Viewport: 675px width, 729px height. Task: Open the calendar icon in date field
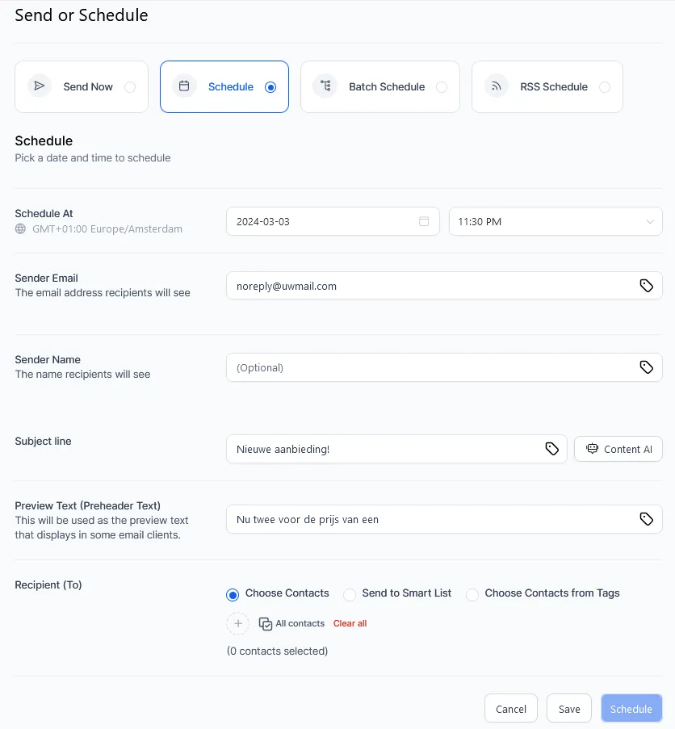pos(424,221)
